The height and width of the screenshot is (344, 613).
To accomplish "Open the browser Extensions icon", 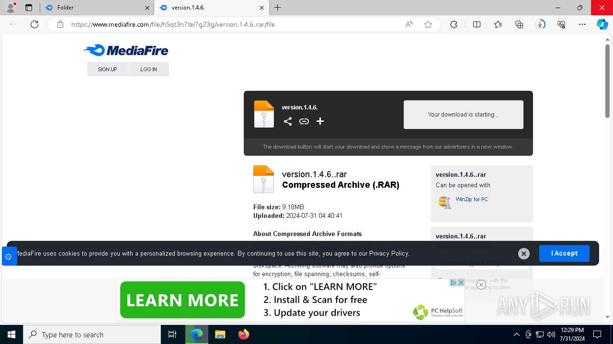I will click(x=454, y=24).
